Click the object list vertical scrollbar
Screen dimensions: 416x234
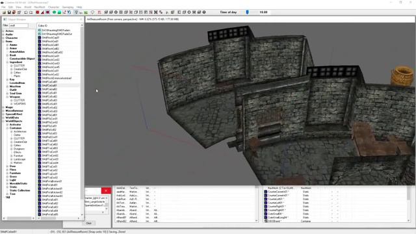pos(82,120)
